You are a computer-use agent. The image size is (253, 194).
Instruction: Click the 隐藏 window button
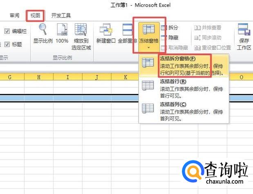[x=170, y=38]
